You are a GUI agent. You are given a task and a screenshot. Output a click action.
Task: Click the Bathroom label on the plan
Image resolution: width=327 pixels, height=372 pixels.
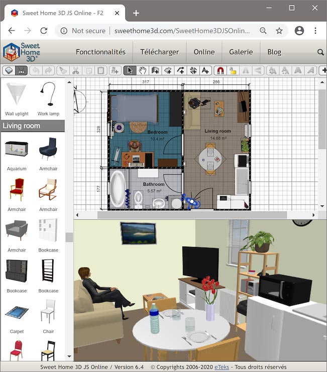tap(154, 184)
